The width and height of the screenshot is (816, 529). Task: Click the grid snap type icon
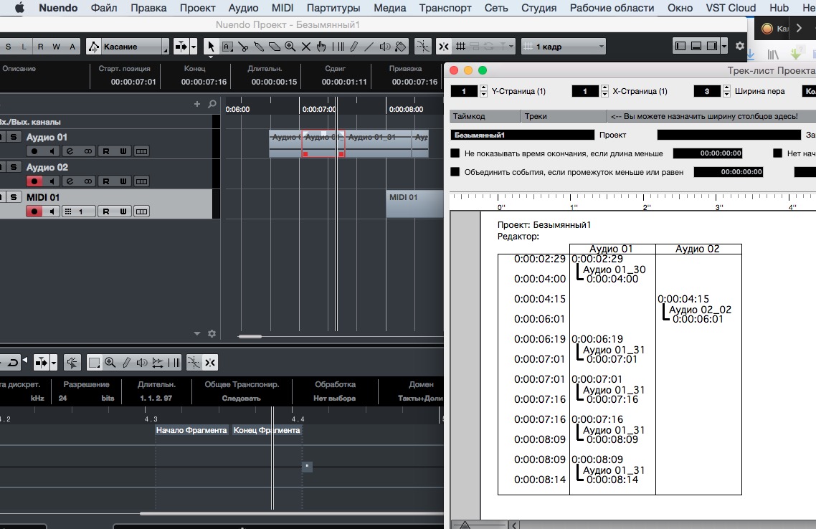[460, 47]
